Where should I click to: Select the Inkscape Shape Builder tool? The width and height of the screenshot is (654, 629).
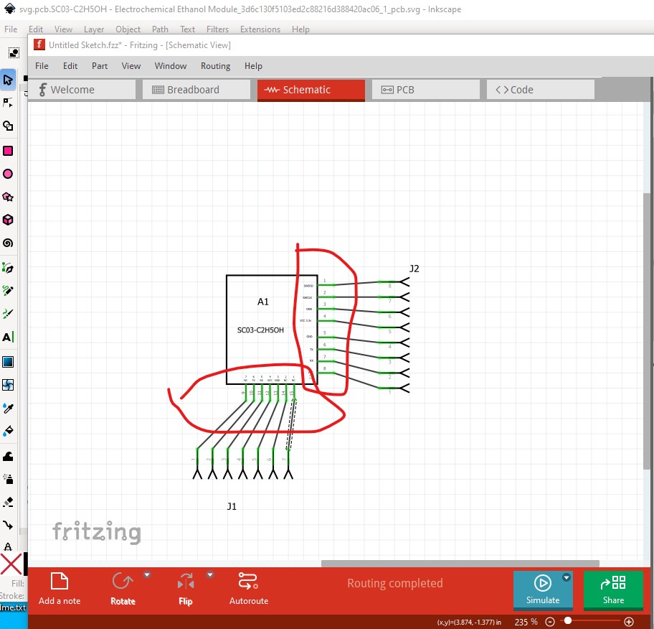tap(8, 126)
